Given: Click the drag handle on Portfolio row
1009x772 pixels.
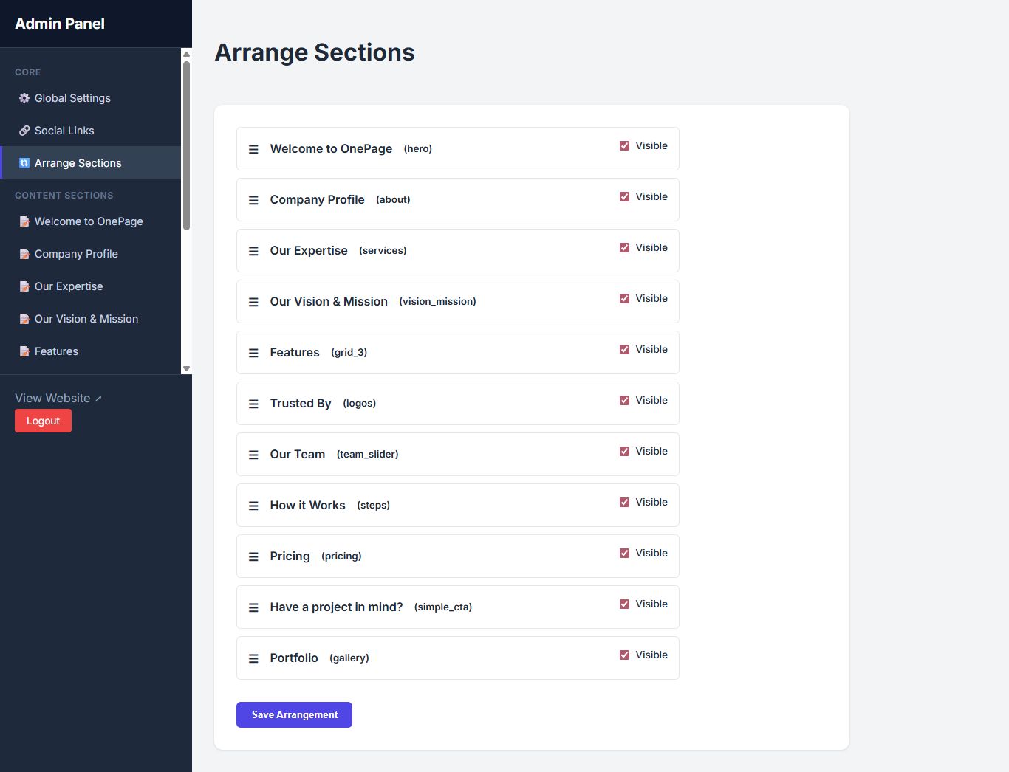Looking at the screenshot, I should [x=253, y=658].
